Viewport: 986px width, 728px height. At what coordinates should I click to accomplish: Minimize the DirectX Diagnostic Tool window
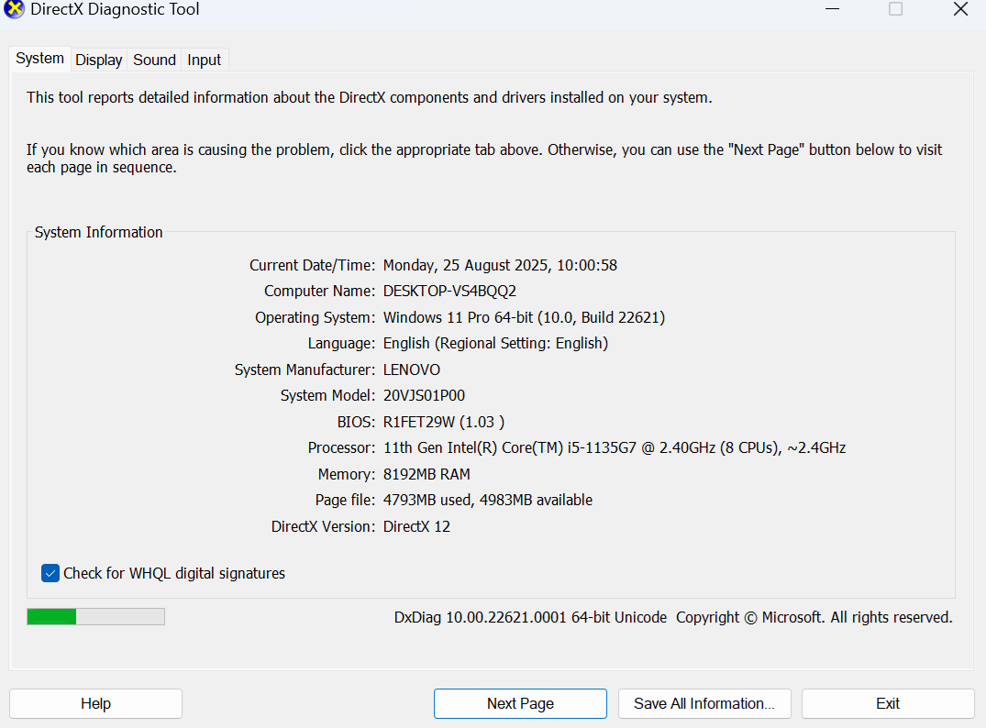(x=832, y=9)
